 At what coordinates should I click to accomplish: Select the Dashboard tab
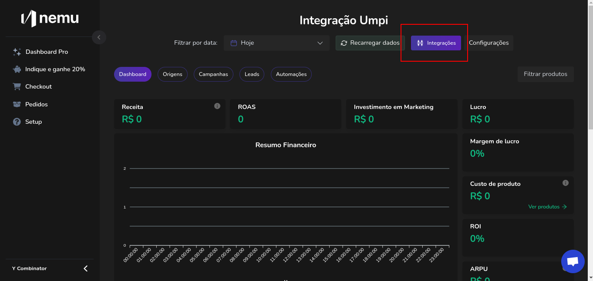point(133,74)
